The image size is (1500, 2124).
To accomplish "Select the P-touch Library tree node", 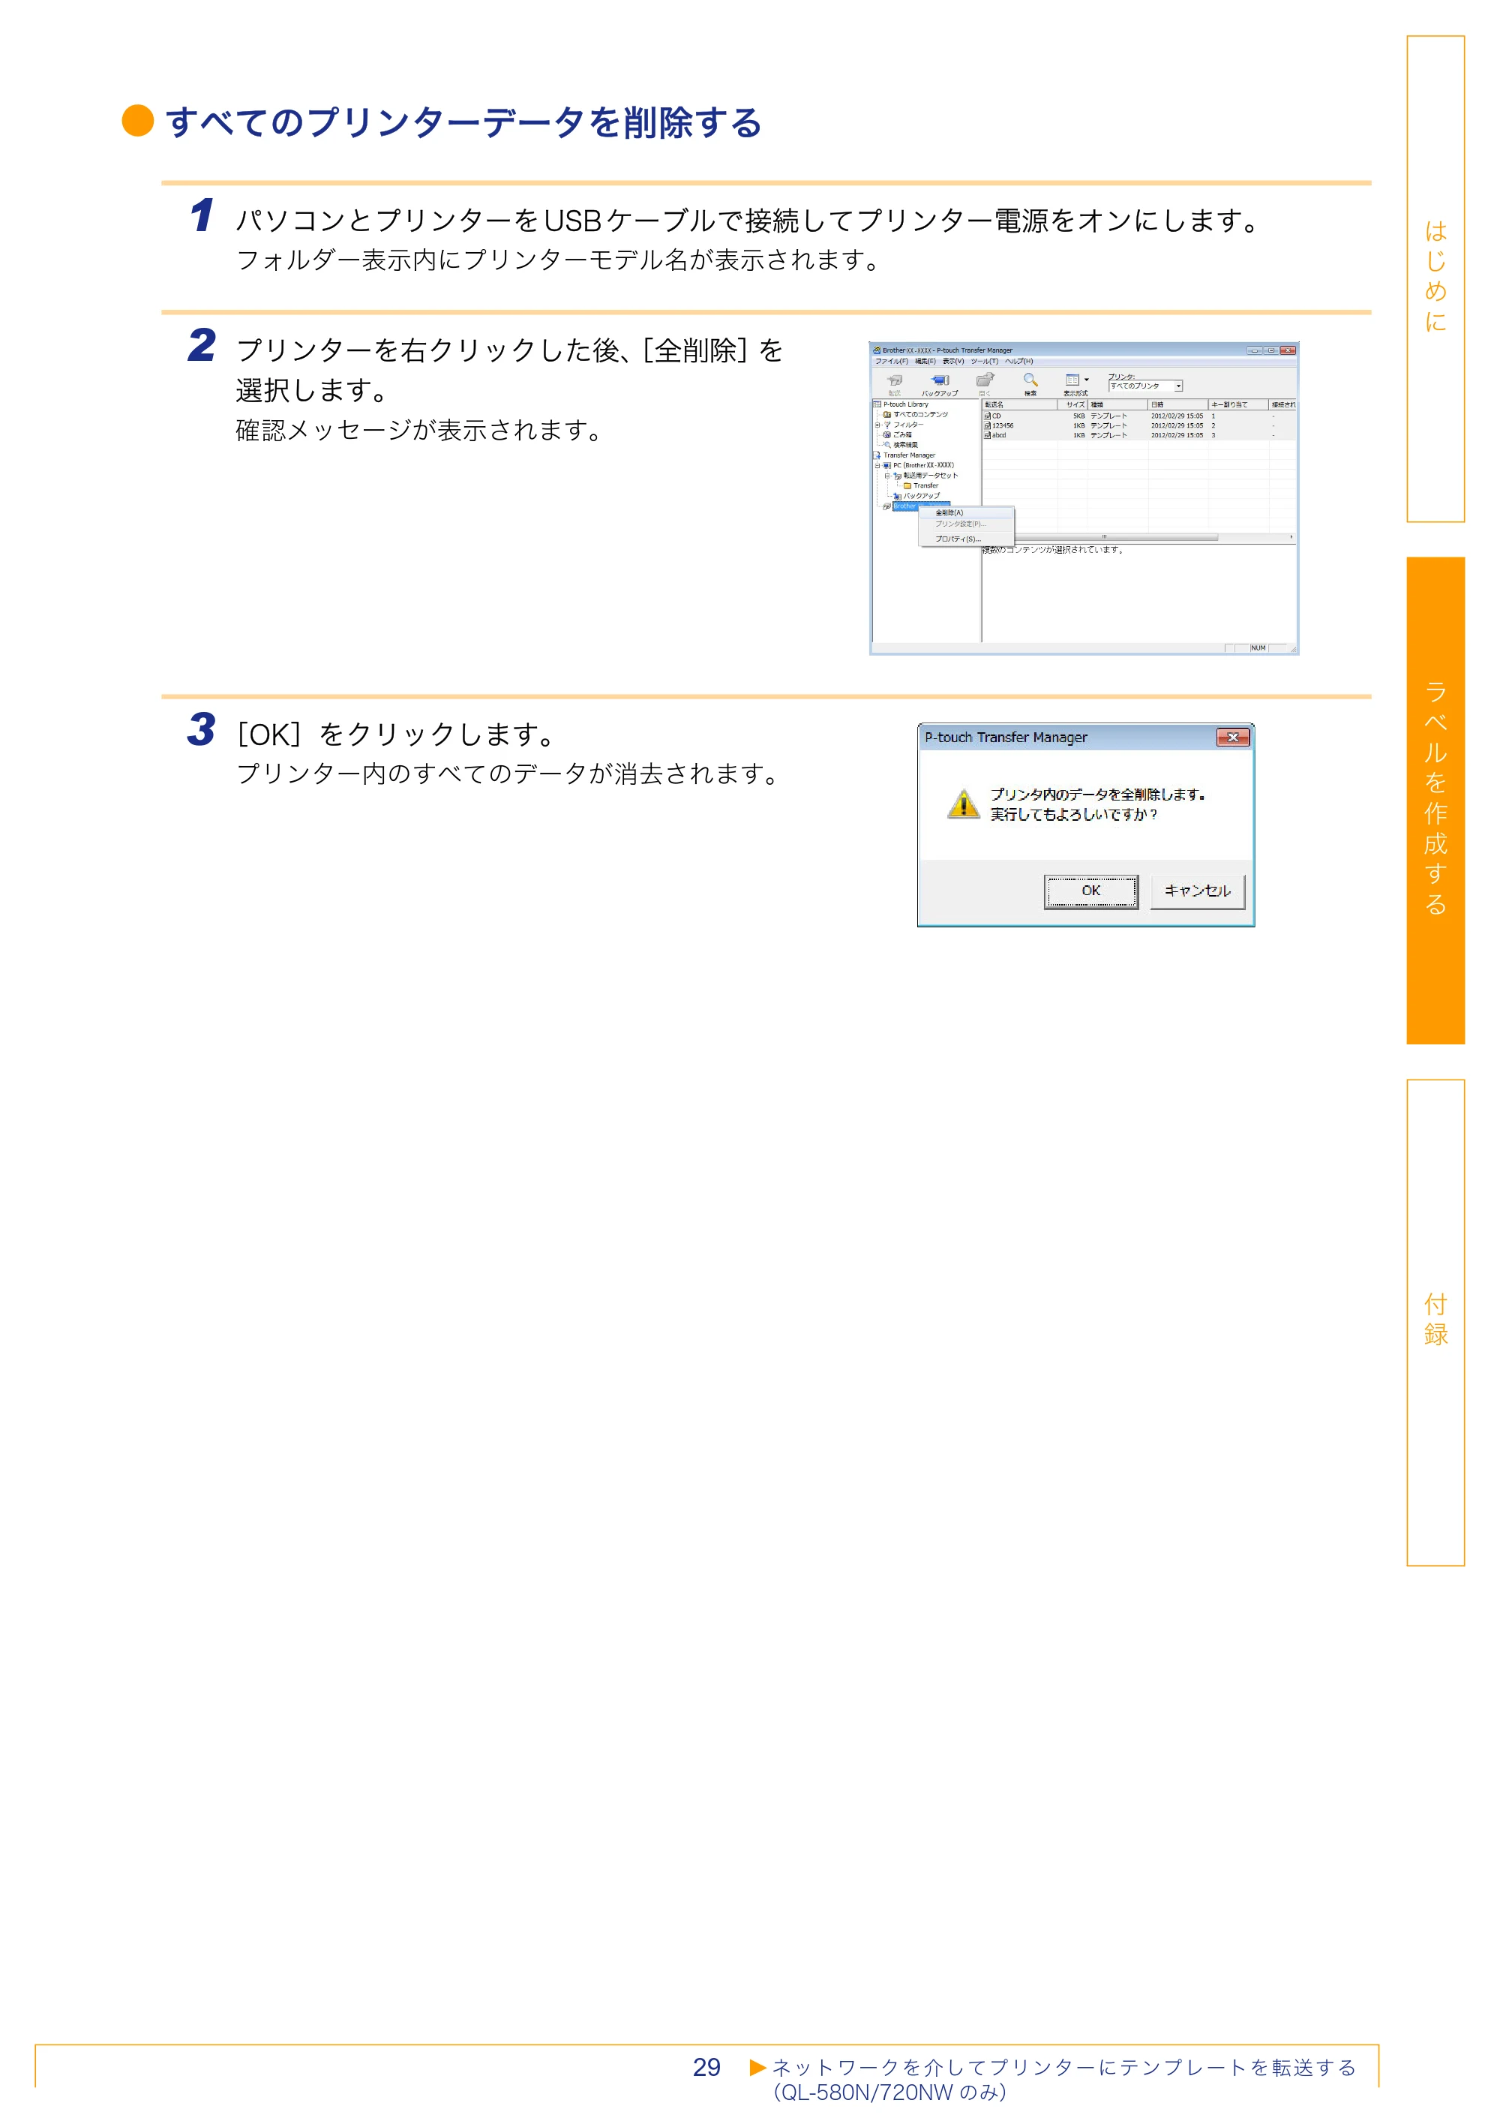I will coord(905,404).
